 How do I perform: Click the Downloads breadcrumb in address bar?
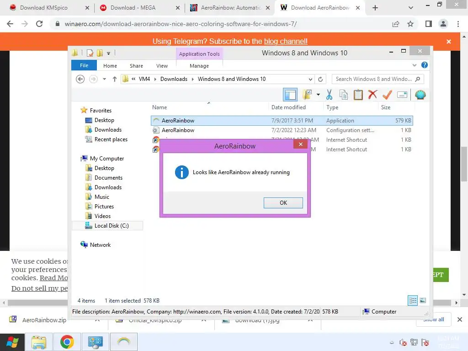(174, 79)
